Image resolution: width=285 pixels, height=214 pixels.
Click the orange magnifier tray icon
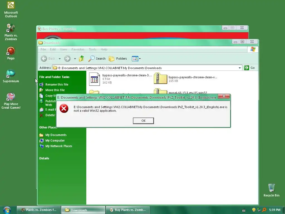[x=264, y=210]
